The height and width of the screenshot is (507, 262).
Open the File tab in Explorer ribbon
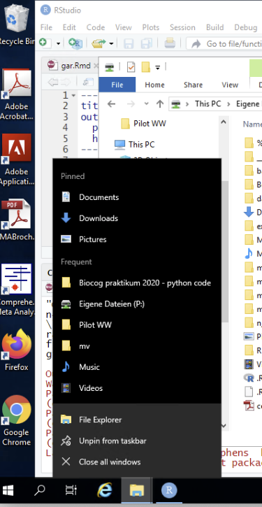tap(117, 85)
